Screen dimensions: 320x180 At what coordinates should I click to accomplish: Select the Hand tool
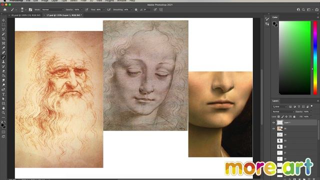3,108
